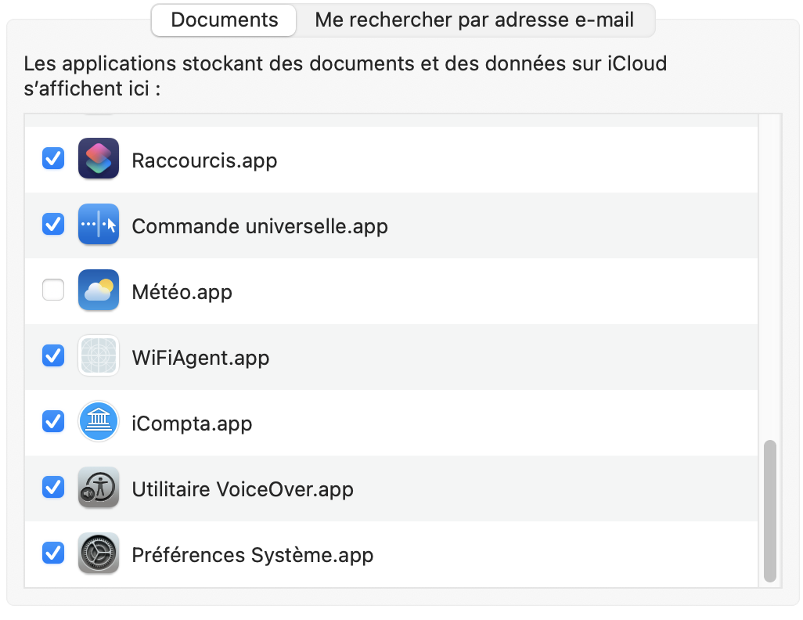803x620 pixels.
Task: Disable Préférences Système.app checkbox
Action: (53, 553)
